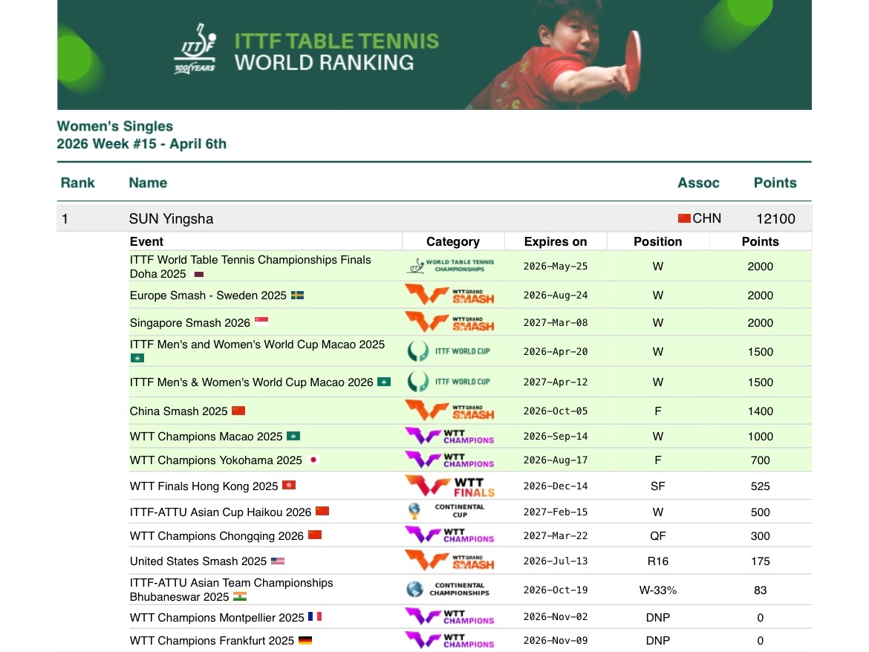Click the 525 points value
869x652 pixels.
(761, 486)
